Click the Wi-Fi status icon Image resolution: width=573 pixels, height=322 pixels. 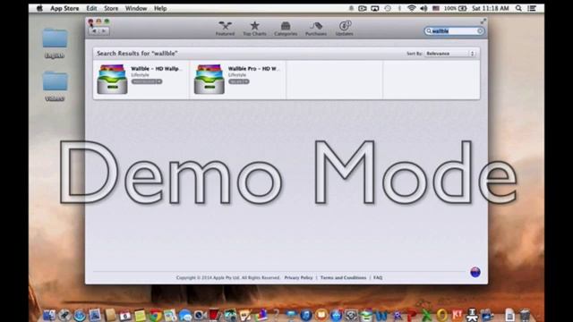pyautogui.click(x=412, y=8)
